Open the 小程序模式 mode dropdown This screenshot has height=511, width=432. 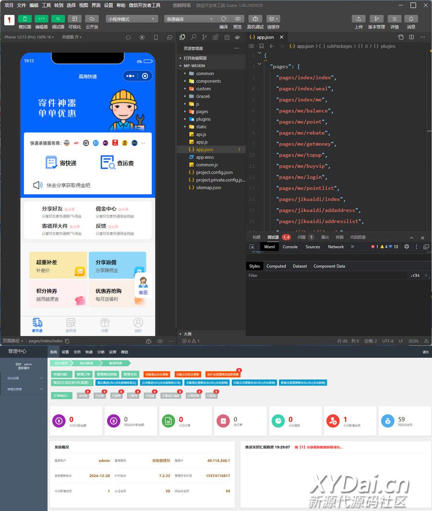coord(132,19)
